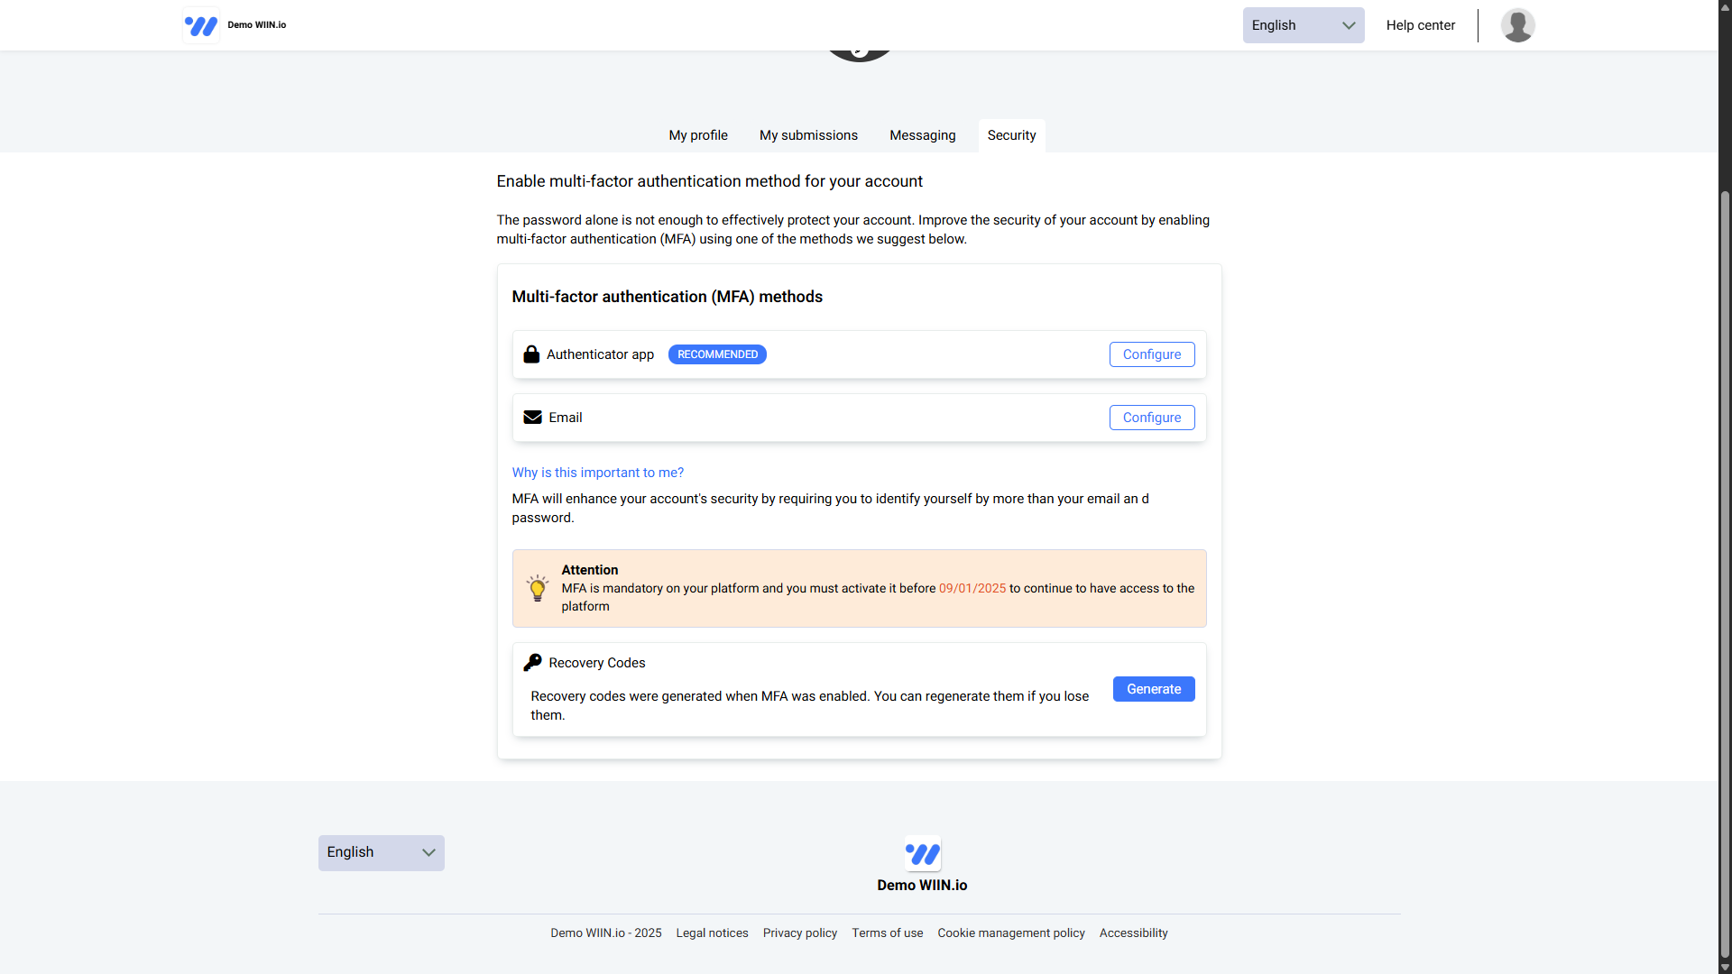Generate new recovery codes
The width and height of the screenshot is (1732, 974).
click(x=1153, y=689)
